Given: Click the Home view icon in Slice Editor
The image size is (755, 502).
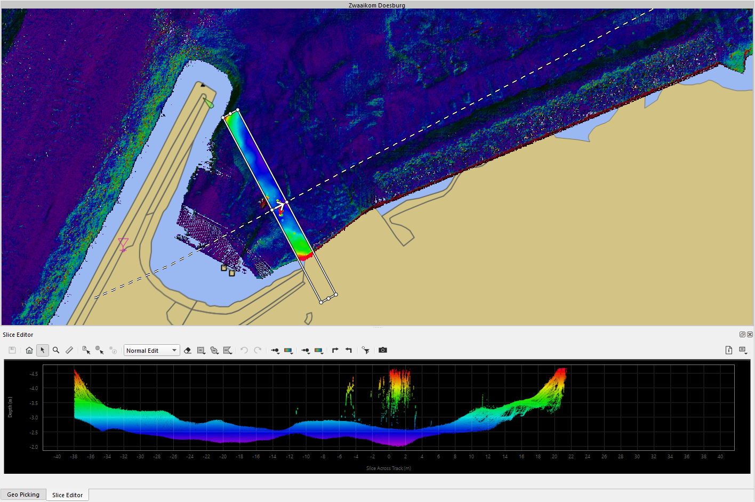Looking at the screenshot, I should click(29, 350).
